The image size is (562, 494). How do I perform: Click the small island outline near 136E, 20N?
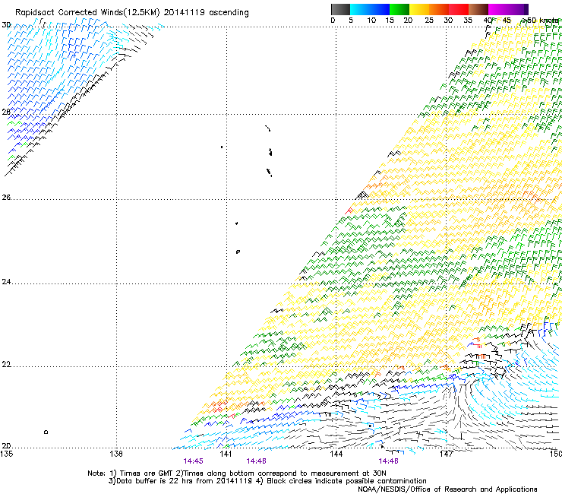tap(46, 432)
